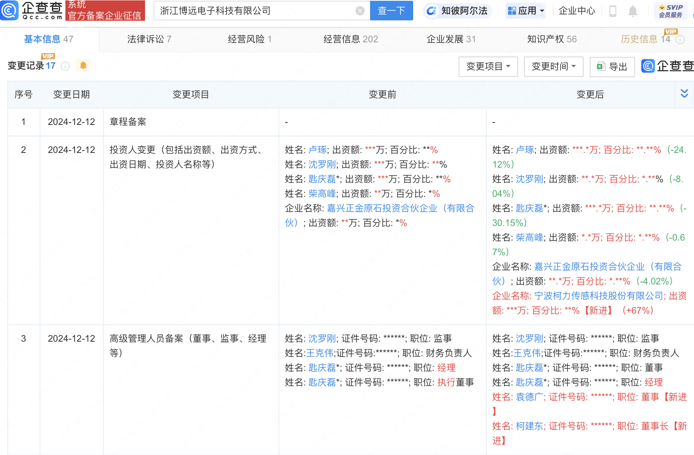Click the info icon beside 变更记录 17
This screenshot has height=455, width=694.
pyautogui.click(x=65, y=66)
